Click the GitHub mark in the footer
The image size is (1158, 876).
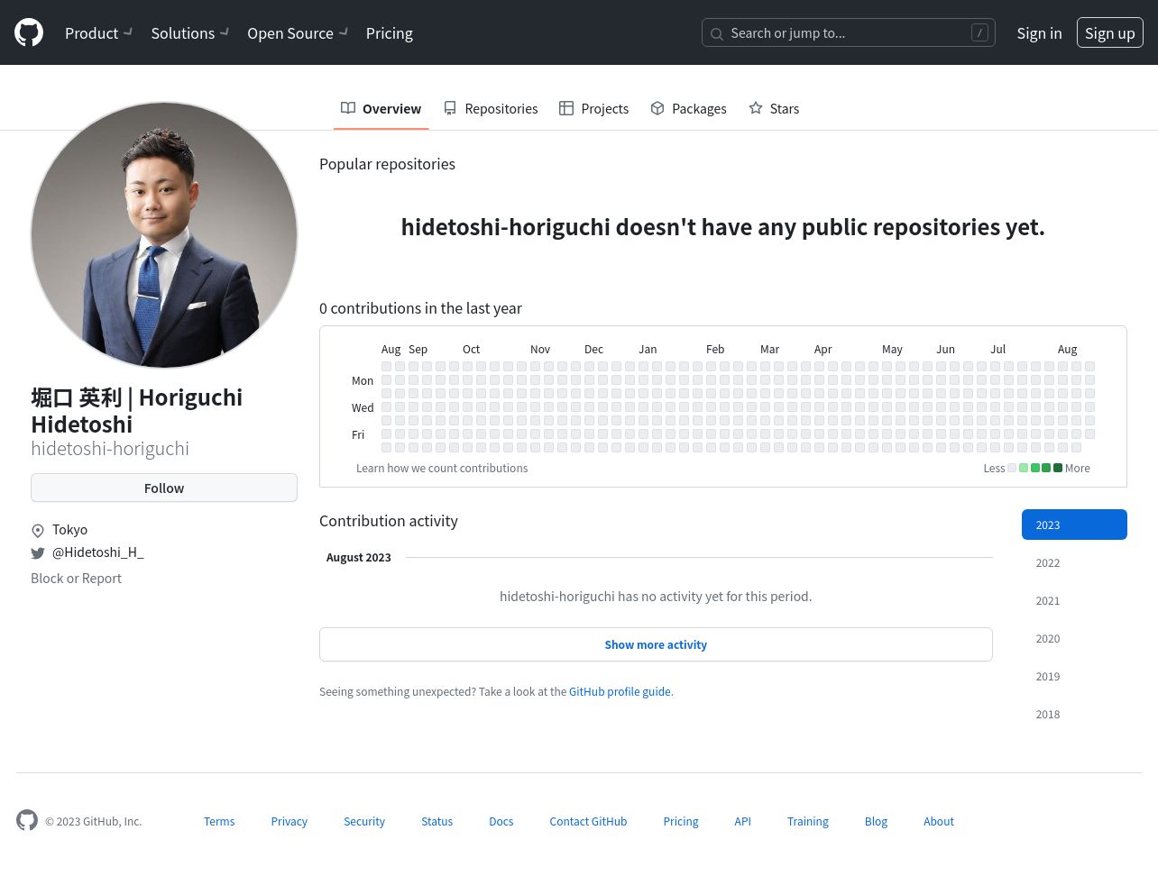pyautogui.click(x=27, y=820)
